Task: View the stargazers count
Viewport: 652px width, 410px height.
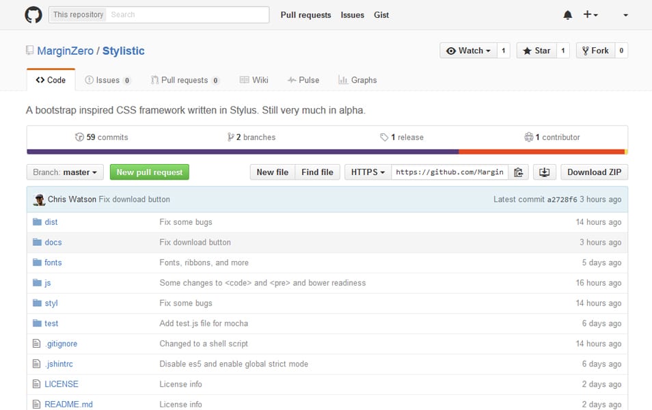Action: (563, 51)
